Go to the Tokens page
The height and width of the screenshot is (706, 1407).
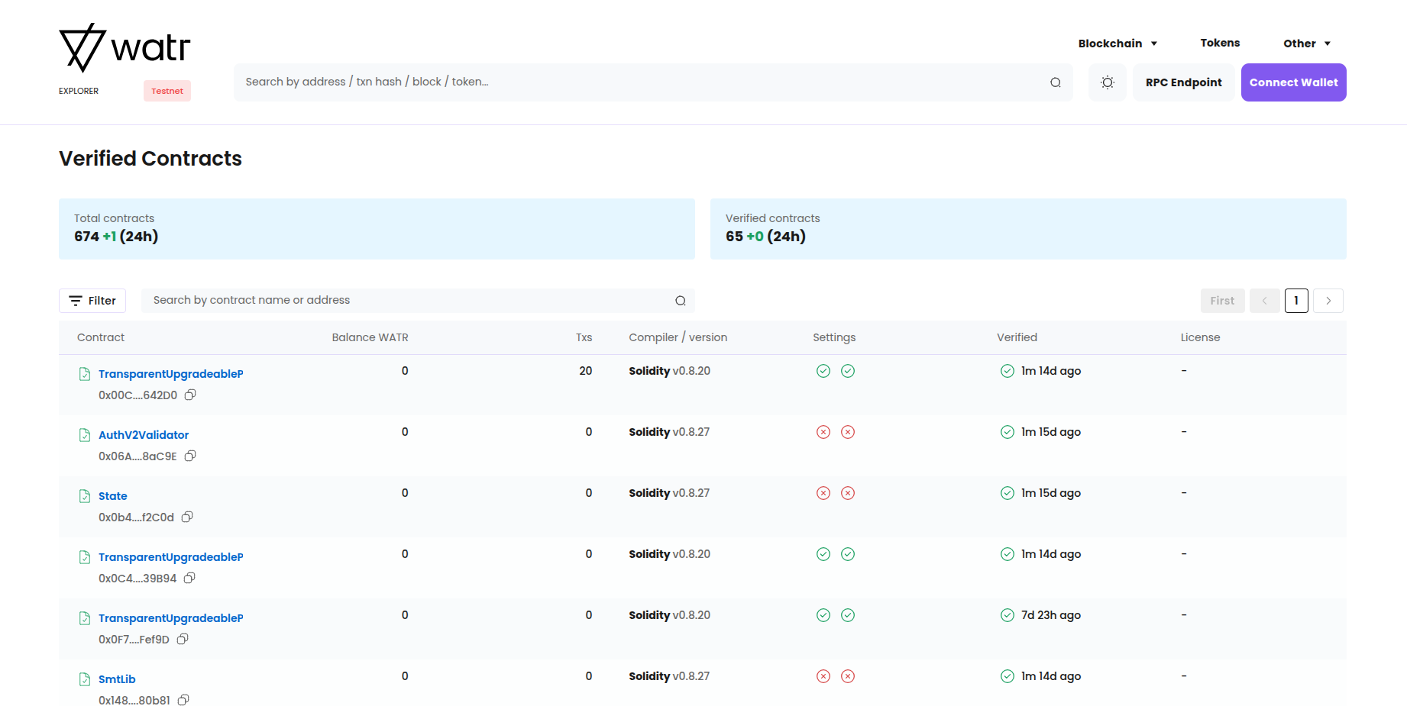point(1220,43)
